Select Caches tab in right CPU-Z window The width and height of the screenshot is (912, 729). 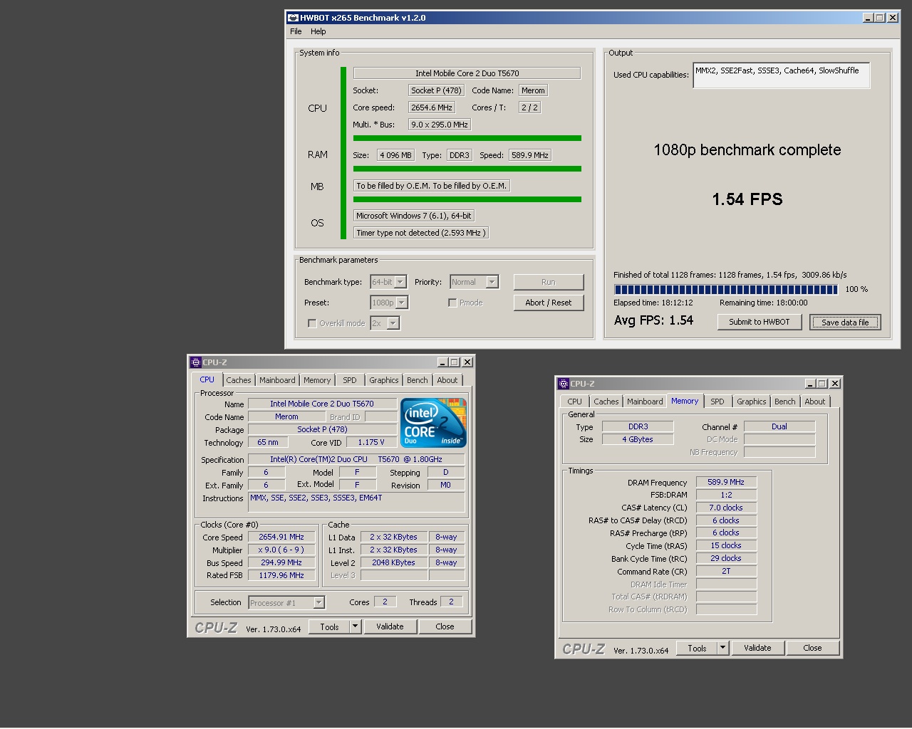(606, 402)
